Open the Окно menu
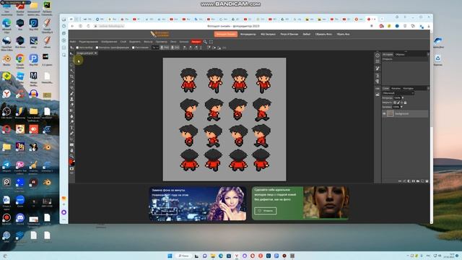462x260 pixels. tap(173, 42)
